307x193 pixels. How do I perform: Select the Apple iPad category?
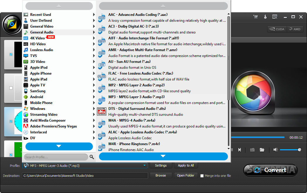(59, 79)
